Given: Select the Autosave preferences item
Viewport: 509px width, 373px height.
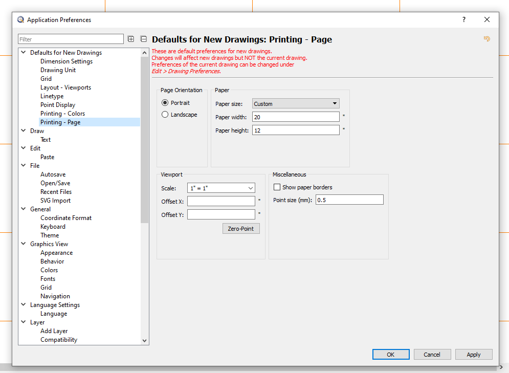Looking at the screenshot, I should click(x=53, y=174).
